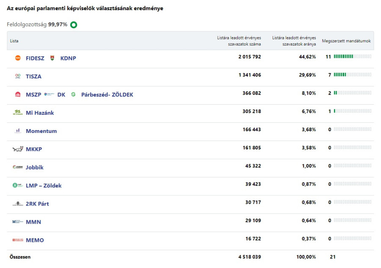Click the vote count 1 341 406
381x268 pixels.
pos(249,75)
